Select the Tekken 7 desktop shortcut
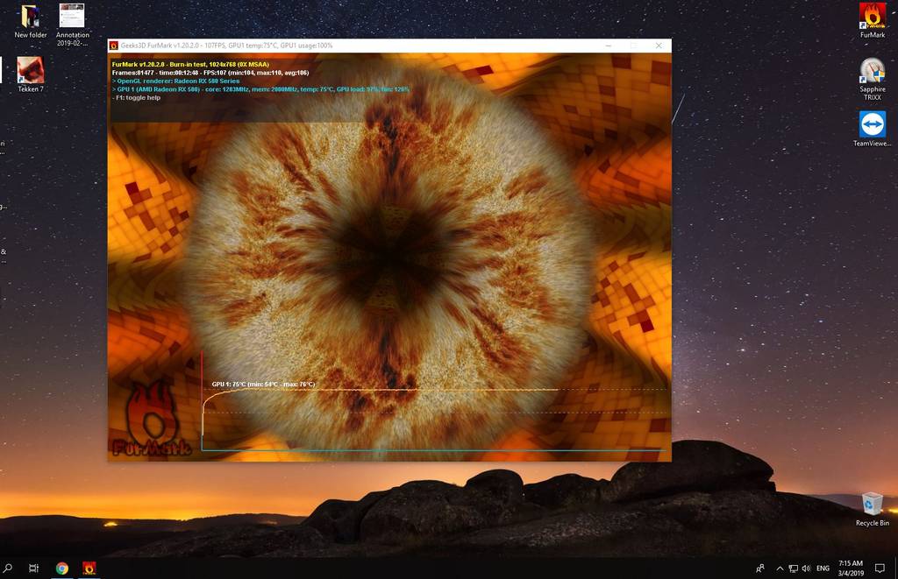This screenshot has height=579, width=898. click(x=31, y=74)
